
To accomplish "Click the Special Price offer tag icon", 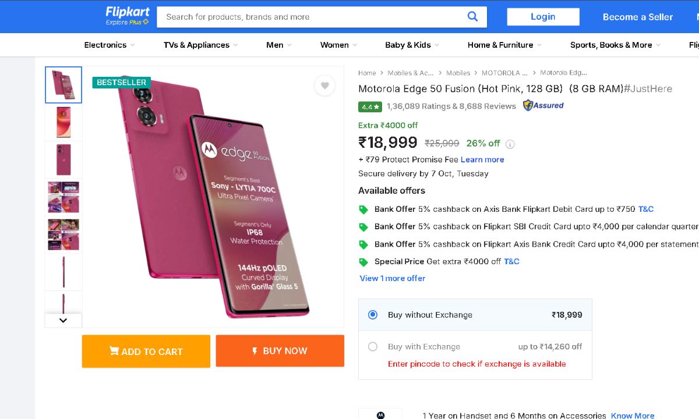I will tap(363, 262).
